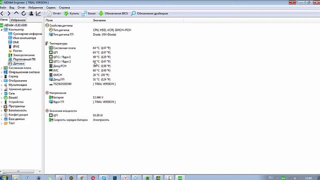Go up one level with the up arrow icon
Screen dimensions: 320x180
pyautogui.click(x=16, y=13)
